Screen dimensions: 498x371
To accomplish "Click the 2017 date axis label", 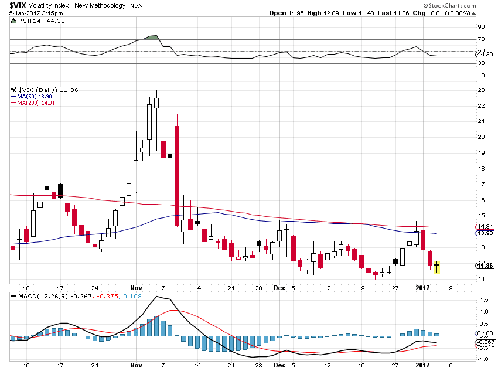I will click(x=423, y=288).
